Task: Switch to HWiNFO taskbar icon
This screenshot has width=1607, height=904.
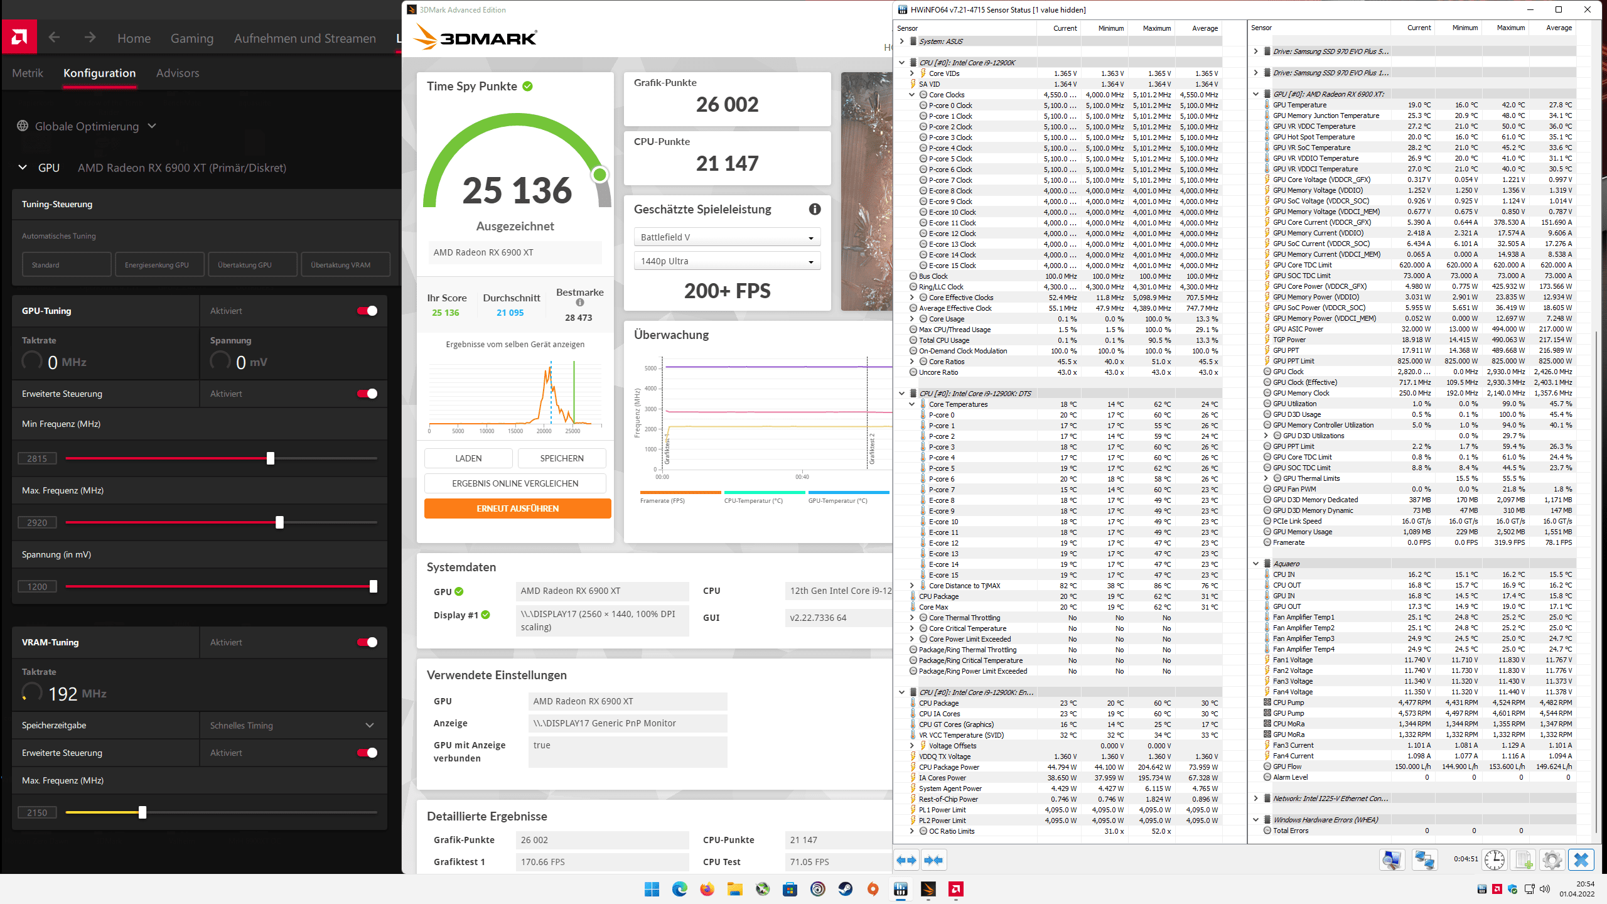Action: click(900, 889)
